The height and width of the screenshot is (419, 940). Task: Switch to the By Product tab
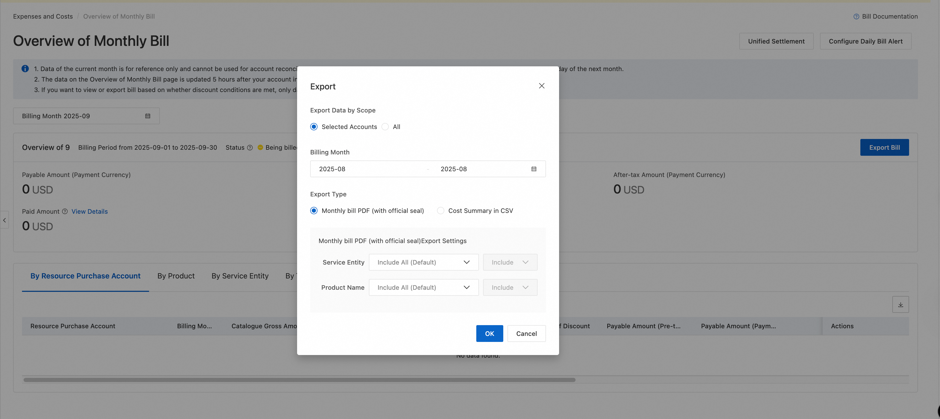pyautogui.click(x=176, y=276)
